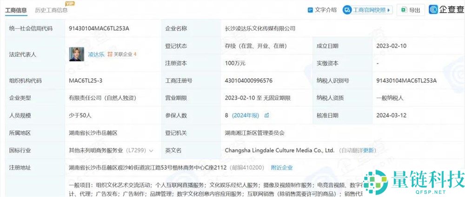Switch to the 工商信息 tab
The height and width of the screenshot is (197, 465).
pos(16,10)
